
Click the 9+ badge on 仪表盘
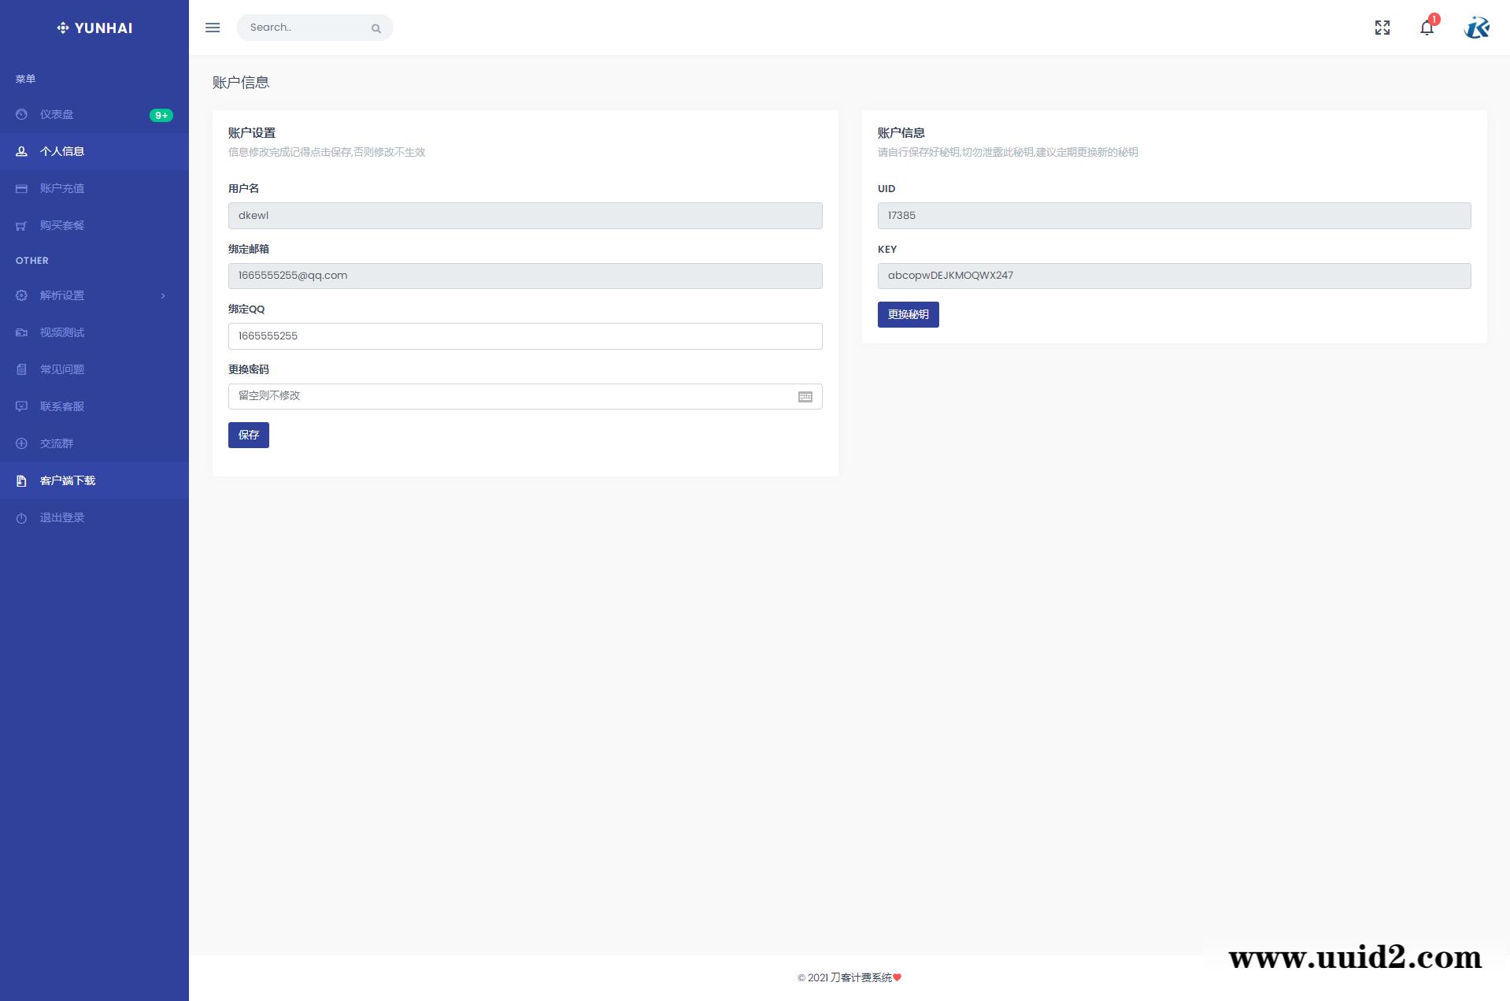[x=161, y=115]
